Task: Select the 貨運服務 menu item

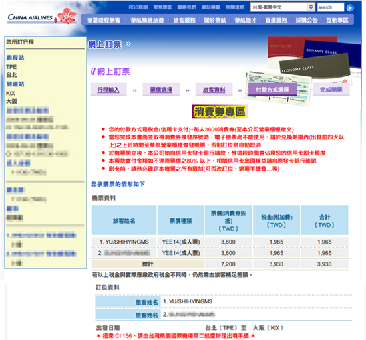Action: [276, 21]
